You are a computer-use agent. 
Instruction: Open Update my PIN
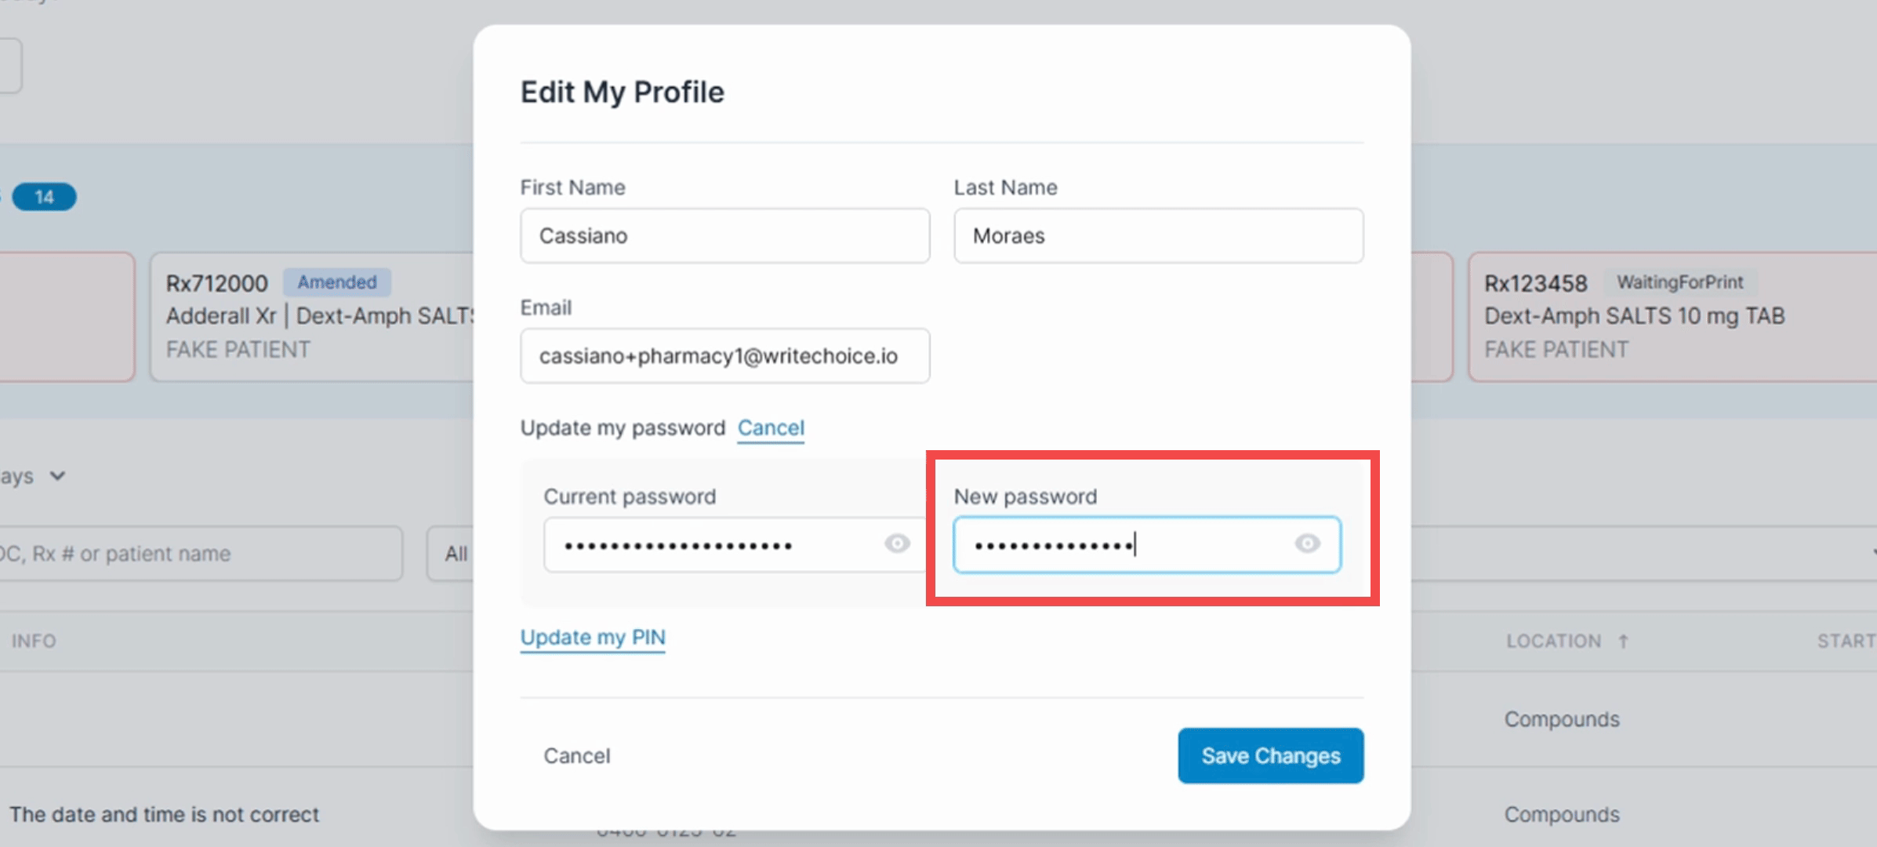[593, 637]
